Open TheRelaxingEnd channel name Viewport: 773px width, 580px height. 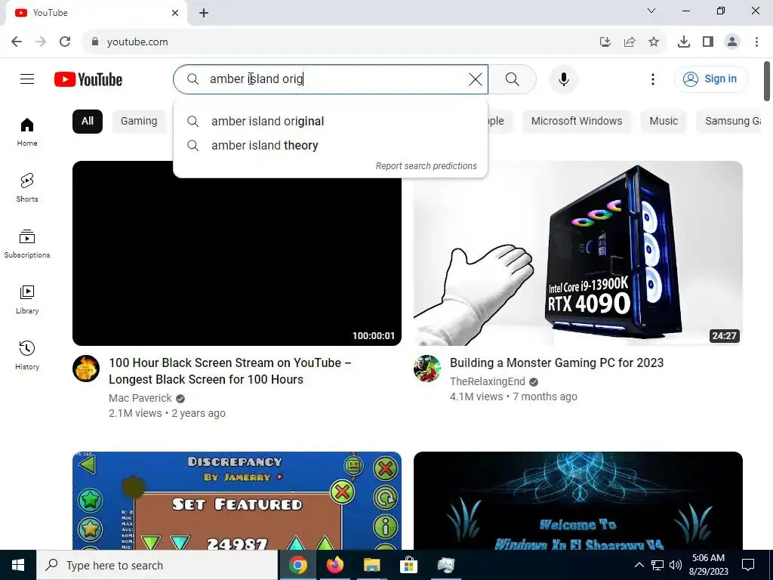coord(487,381)
